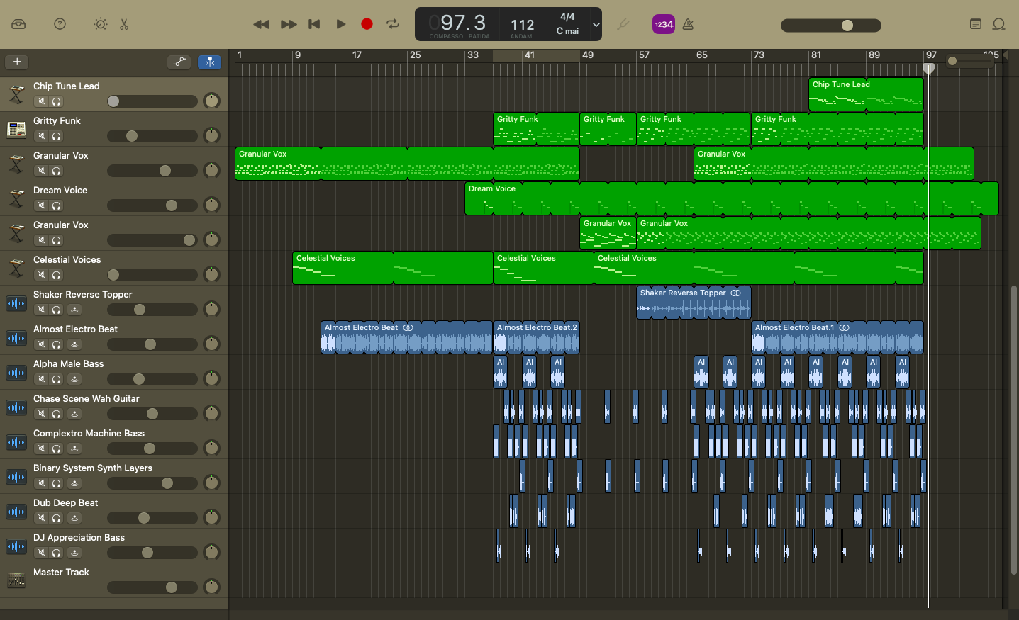Open the Library panel
Image resolution: width=1019 pixels, height=620 pixels.
(18, 24)
